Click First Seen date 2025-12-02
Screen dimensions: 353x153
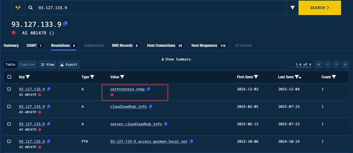tap(248, 89)
